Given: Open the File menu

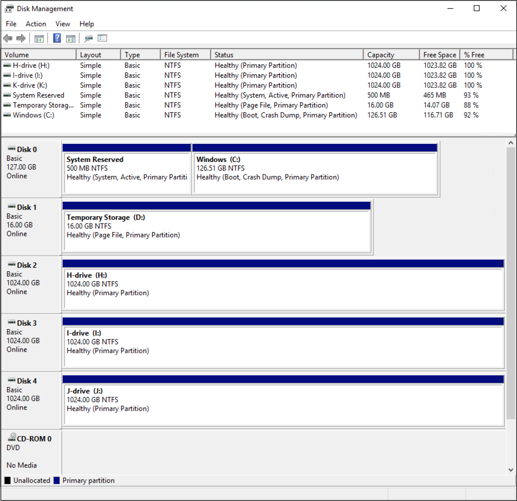Looking at the screenshot, I should (x=11, y=24).
